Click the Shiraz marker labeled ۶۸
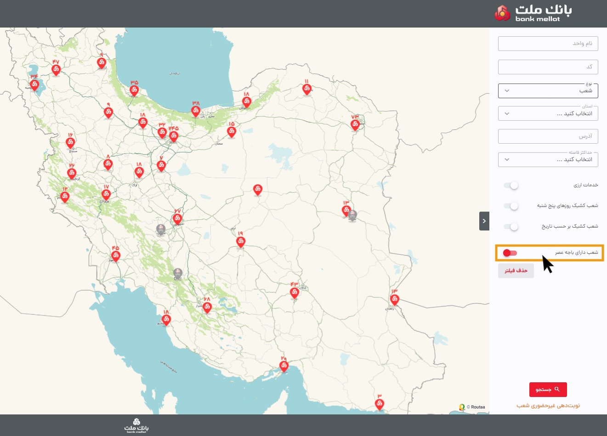This screenshot has width=607, height=436. [207, 307]
